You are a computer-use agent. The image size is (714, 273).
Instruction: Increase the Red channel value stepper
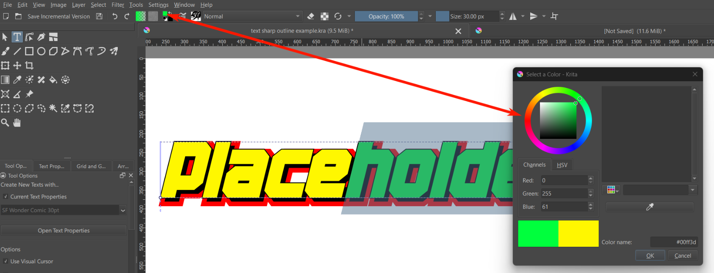click(591, 178)
